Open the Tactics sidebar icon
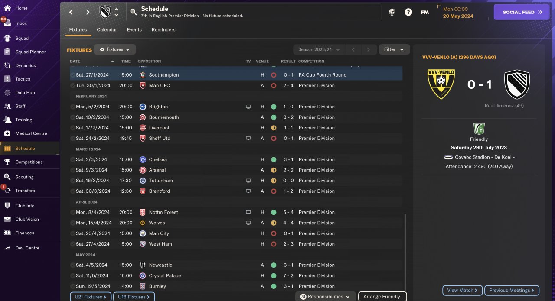555x301 pixels. (7, 79)
